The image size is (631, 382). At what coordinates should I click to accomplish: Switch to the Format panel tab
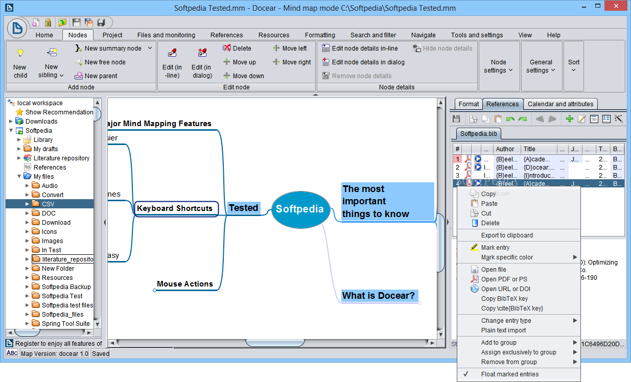pos(469,104)
